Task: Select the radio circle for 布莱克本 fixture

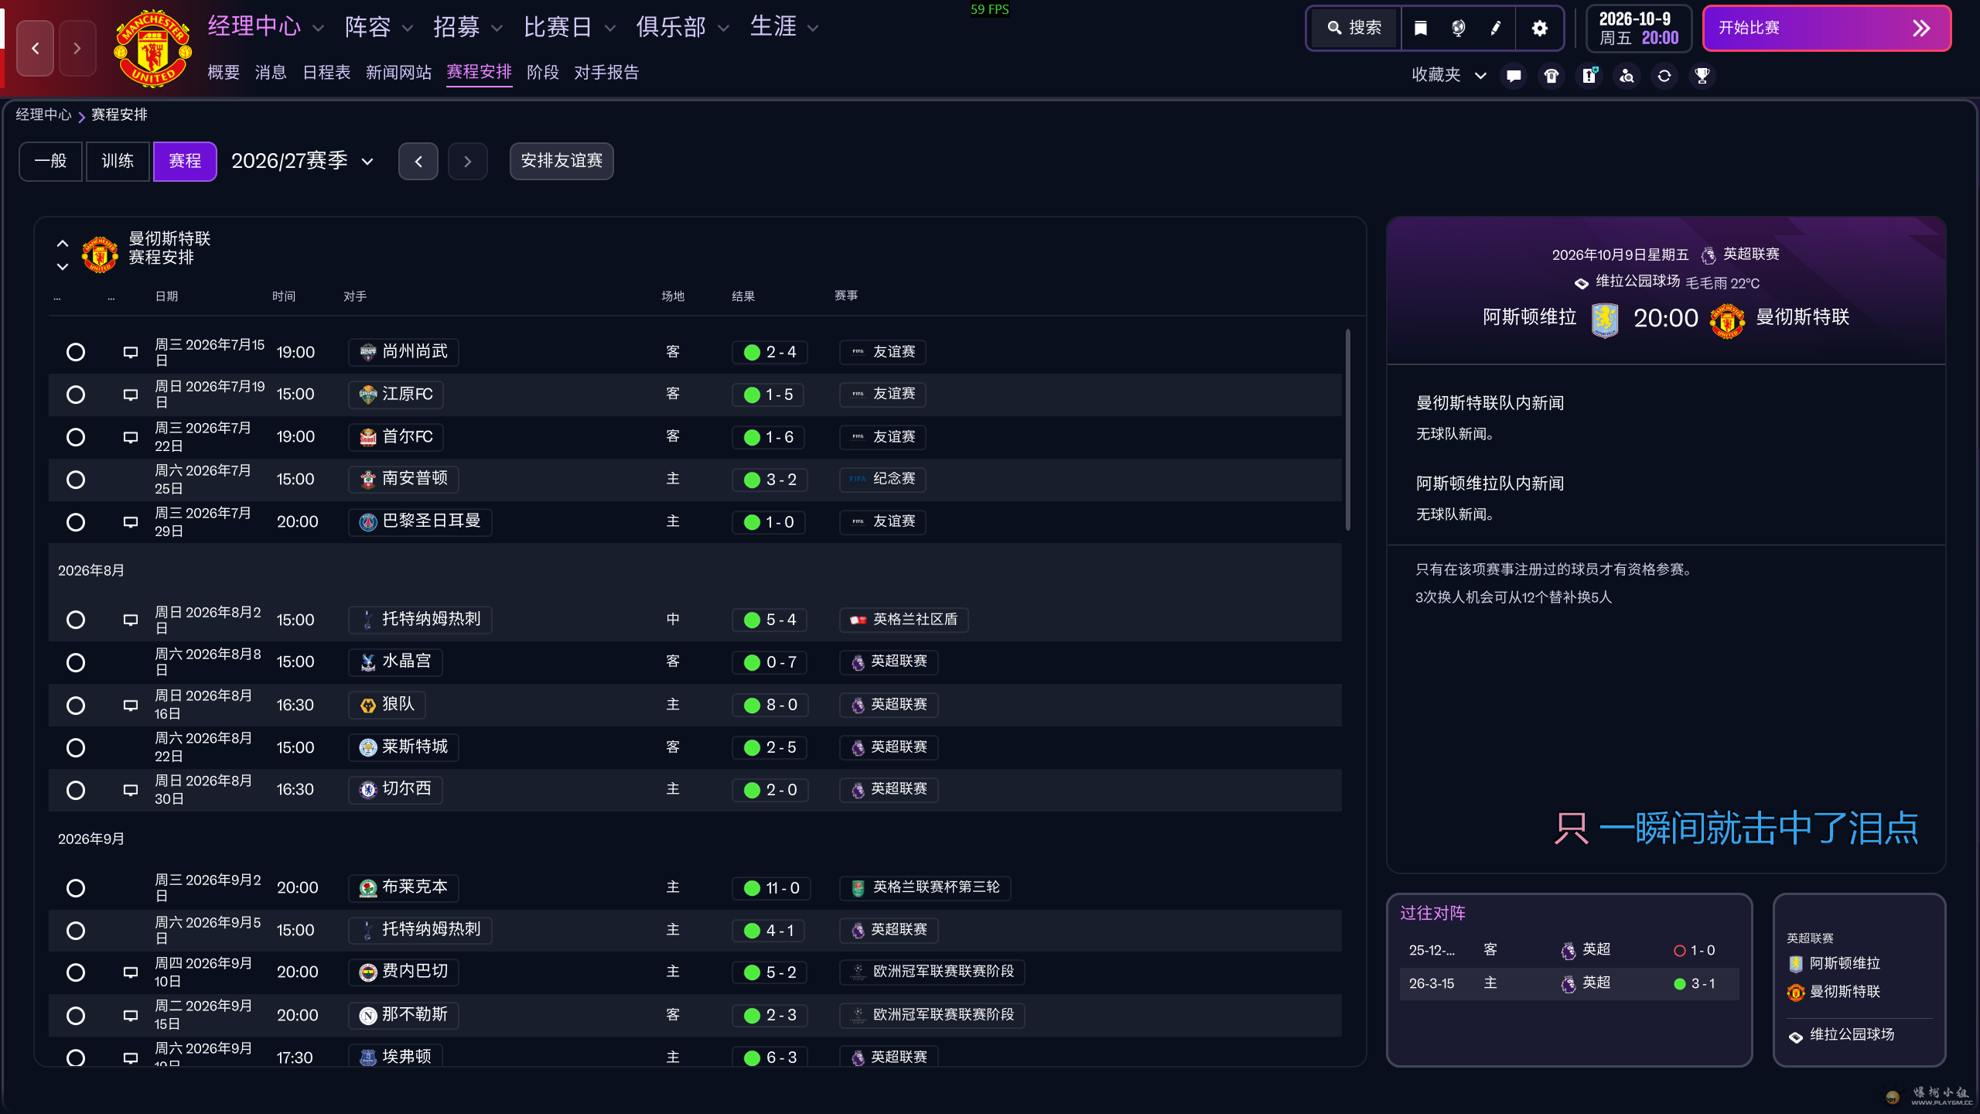Action: coord(76,888)
